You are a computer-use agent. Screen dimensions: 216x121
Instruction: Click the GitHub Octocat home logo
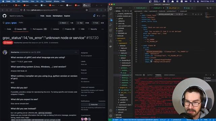(x=4, y=16)
